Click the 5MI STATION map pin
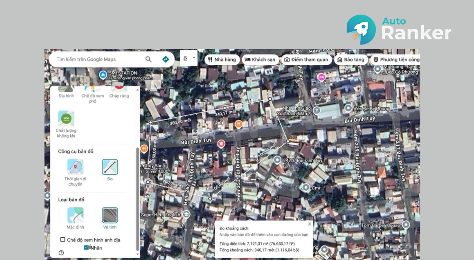This screenshot has height=260, width=474. pos(103,74)
